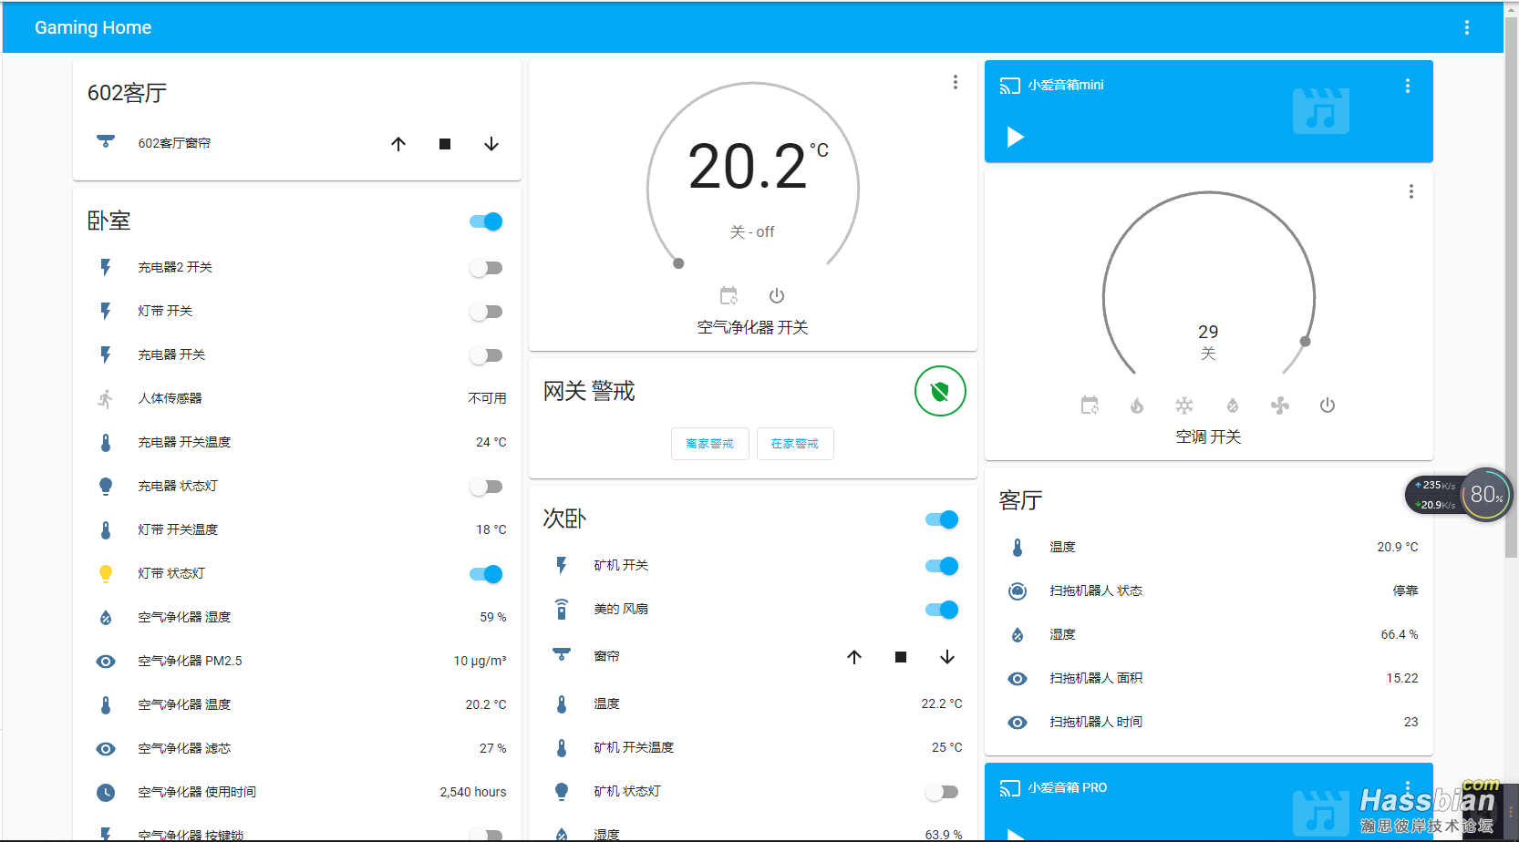Click the 客厅 湿度 66.4 % row
Viewport: 1519px width, 842px height.
click(1209, 634)
